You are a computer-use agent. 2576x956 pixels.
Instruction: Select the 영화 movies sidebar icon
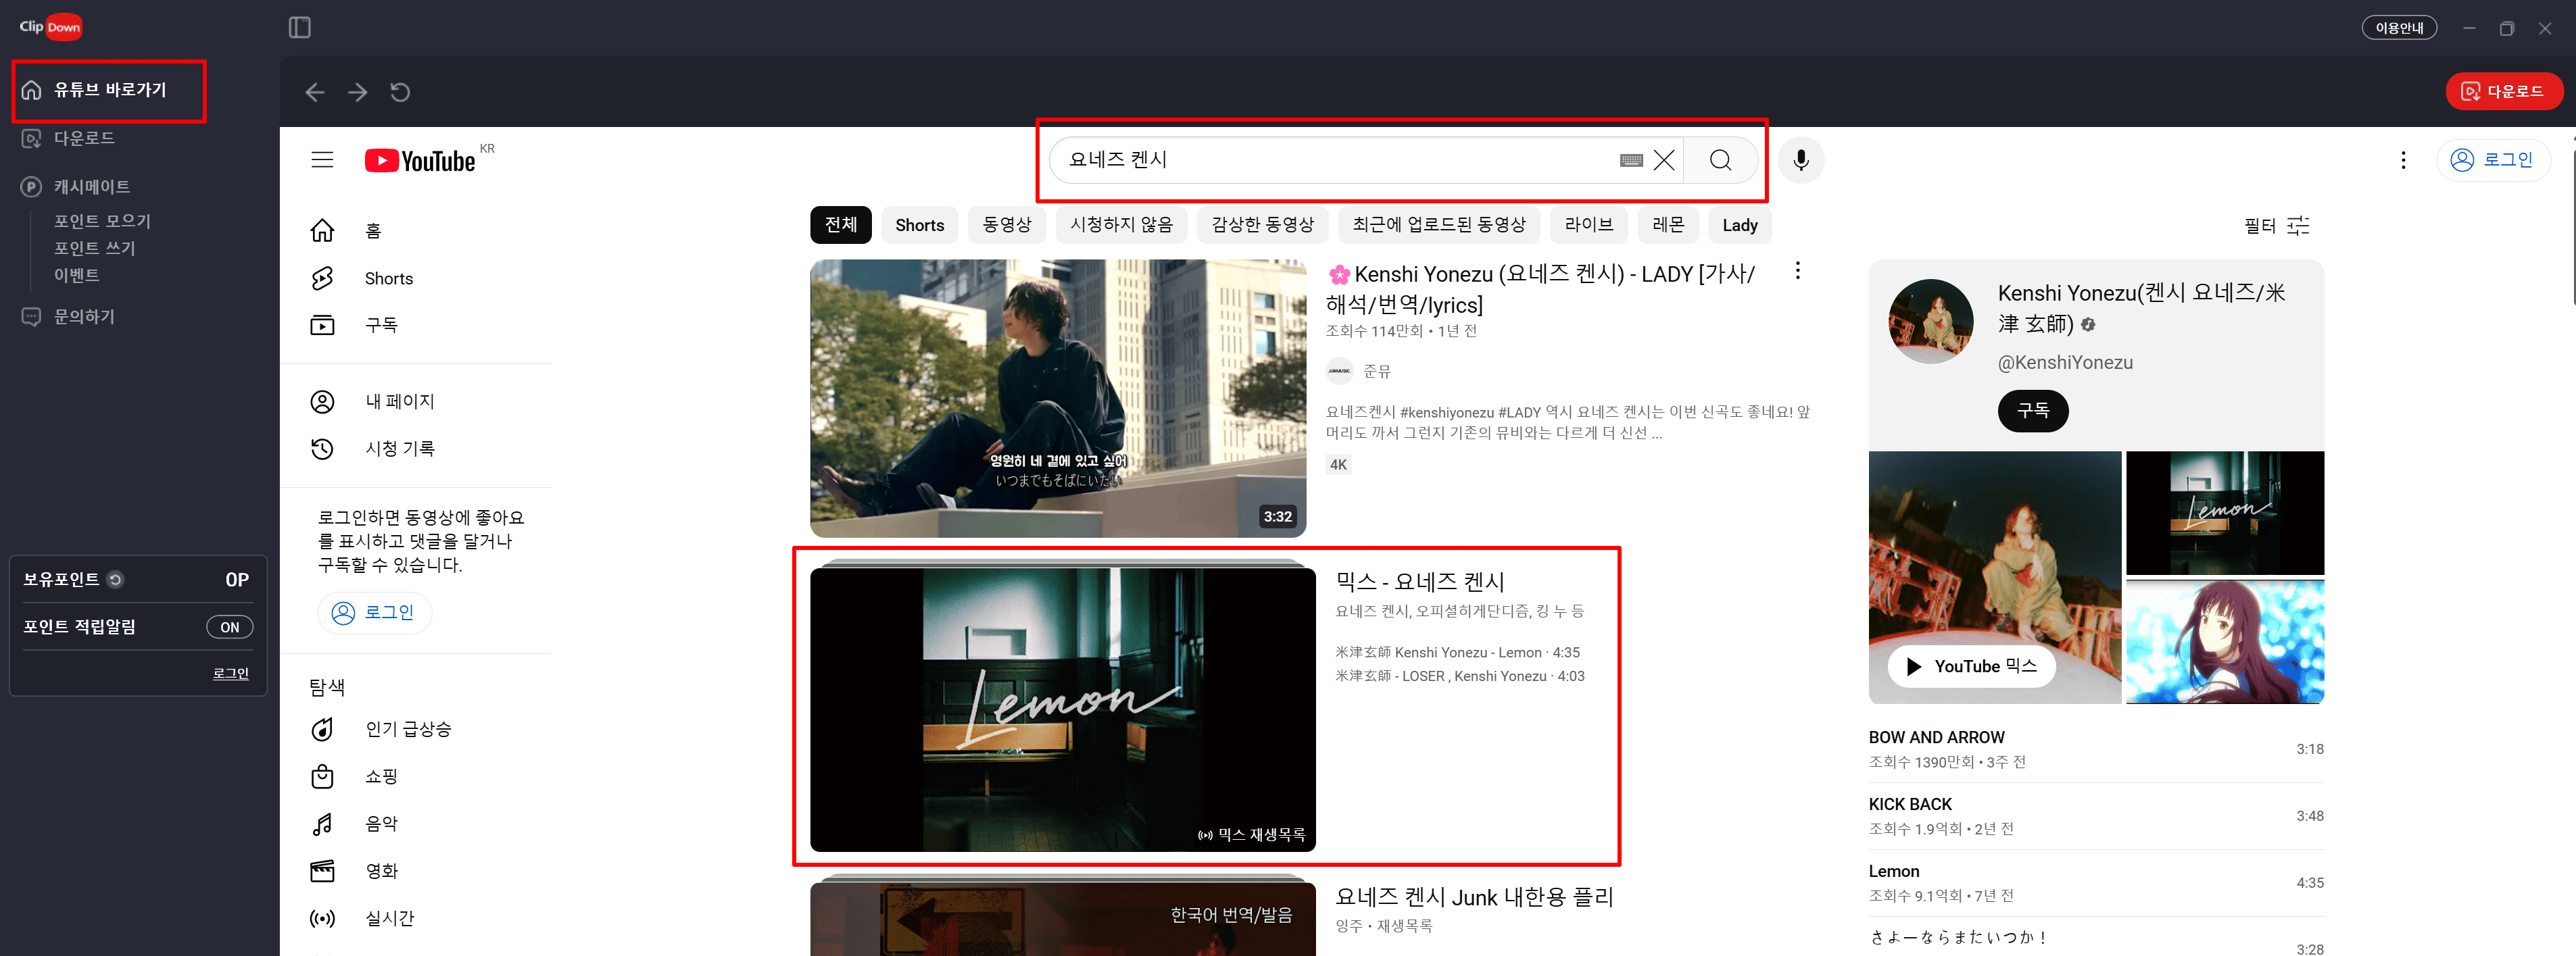pos(322,870)
